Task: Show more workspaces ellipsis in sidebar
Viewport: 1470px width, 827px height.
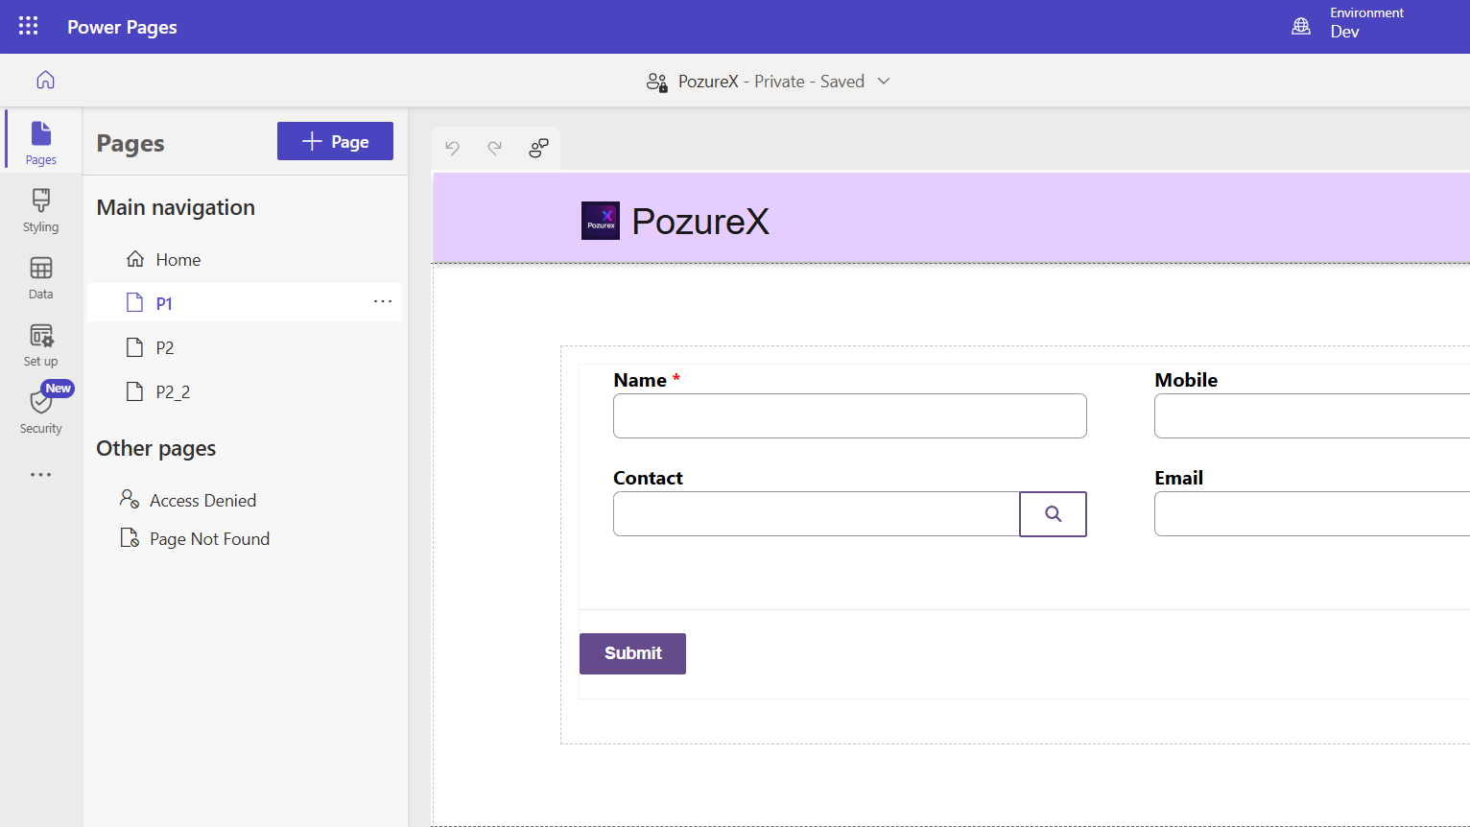Action: coord(41,475)
